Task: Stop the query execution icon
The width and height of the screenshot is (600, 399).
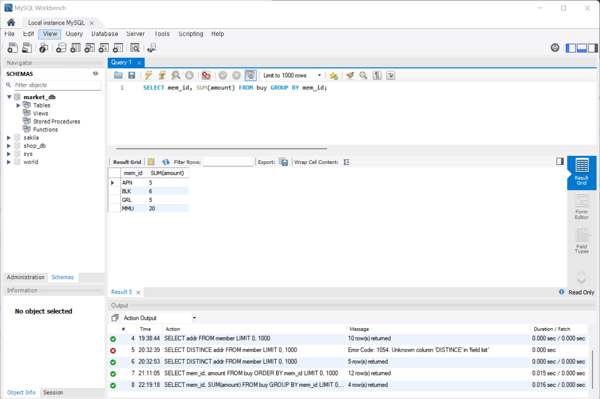Action: (x=189, y=75)
